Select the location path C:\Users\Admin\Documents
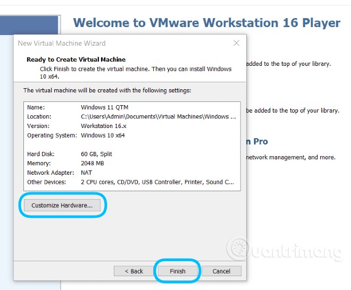This screenshot has height=290, width=351. [158, 117]
